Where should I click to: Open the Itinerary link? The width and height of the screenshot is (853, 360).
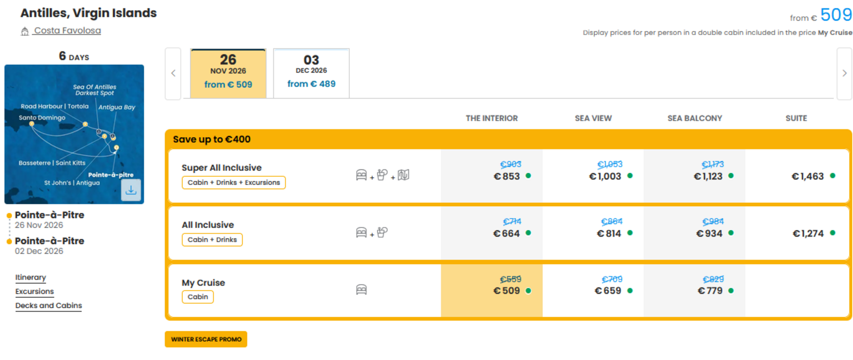[31, 277]
